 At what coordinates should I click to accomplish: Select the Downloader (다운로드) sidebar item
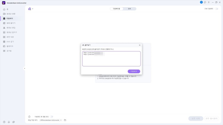pyautogui.click(x=8, y=18)
